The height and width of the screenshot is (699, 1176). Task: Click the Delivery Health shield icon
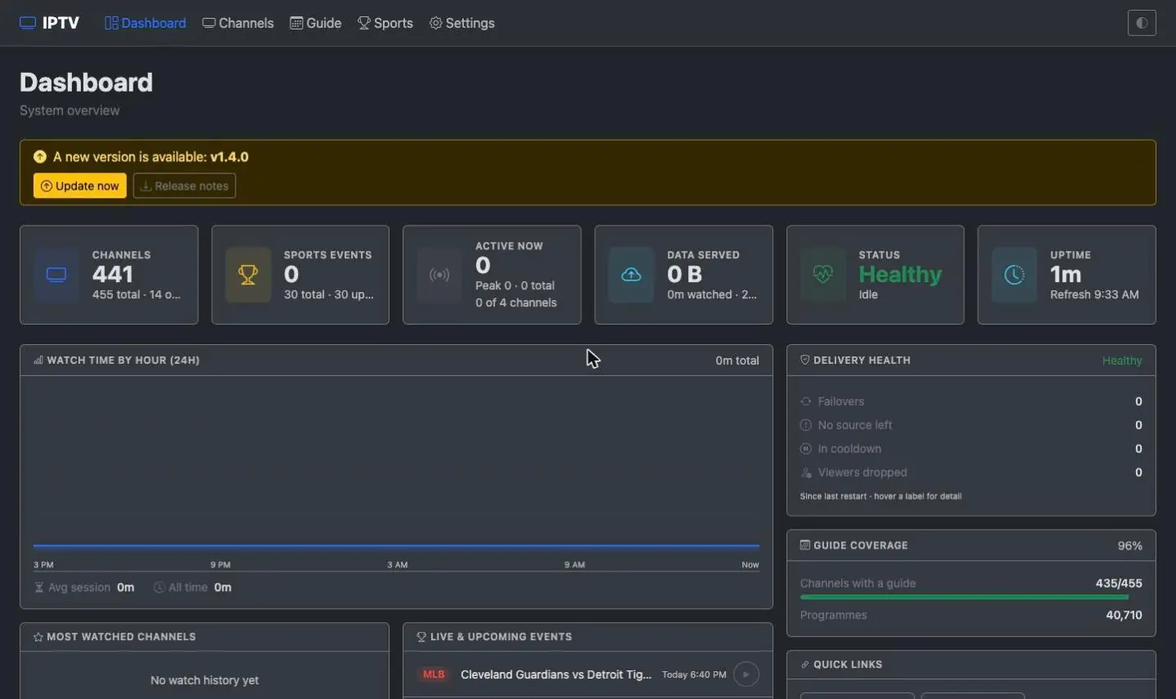pyautogui.click(x=804, y=360)
